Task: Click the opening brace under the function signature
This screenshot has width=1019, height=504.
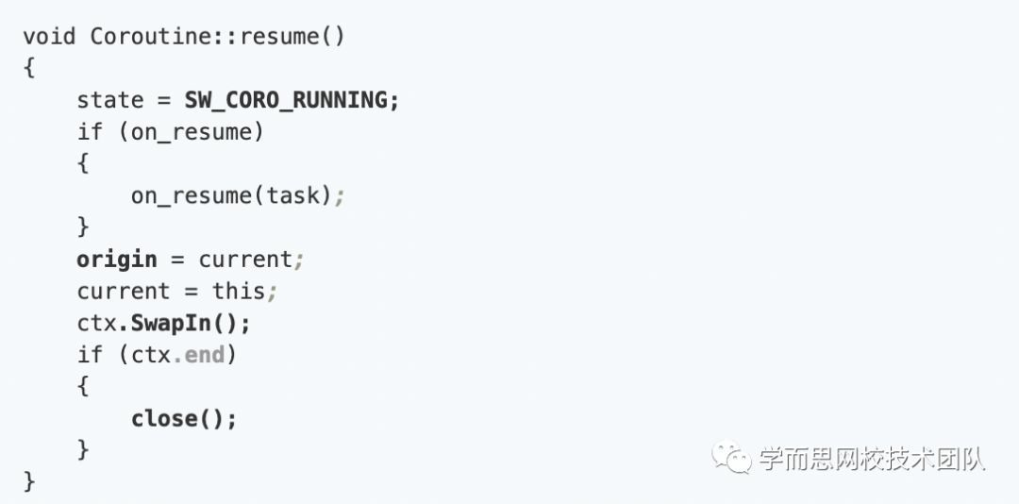Action: [29, 68]
